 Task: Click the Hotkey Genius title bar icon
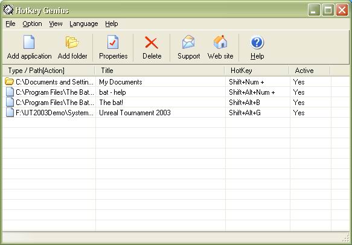pos(8,10)
